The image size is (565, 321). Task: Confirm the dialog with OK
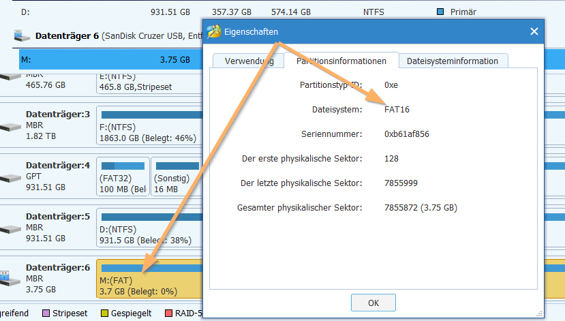pos(373,303)
